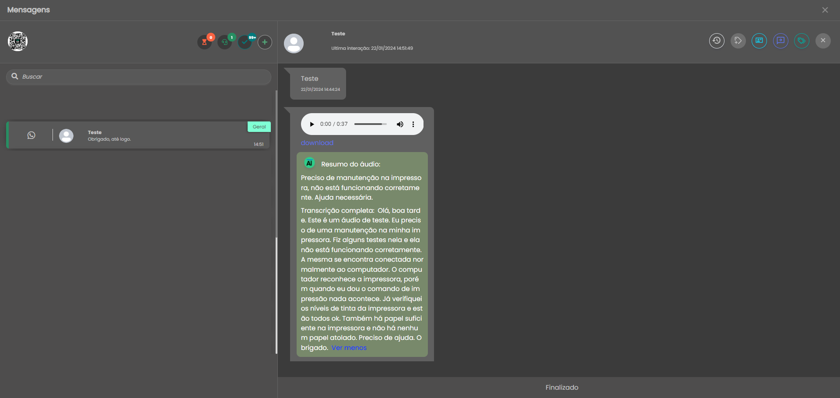The height and width of the screenshot is (398, 840).
Task: Show finished chats with checkmark icon
Action: 245,42
